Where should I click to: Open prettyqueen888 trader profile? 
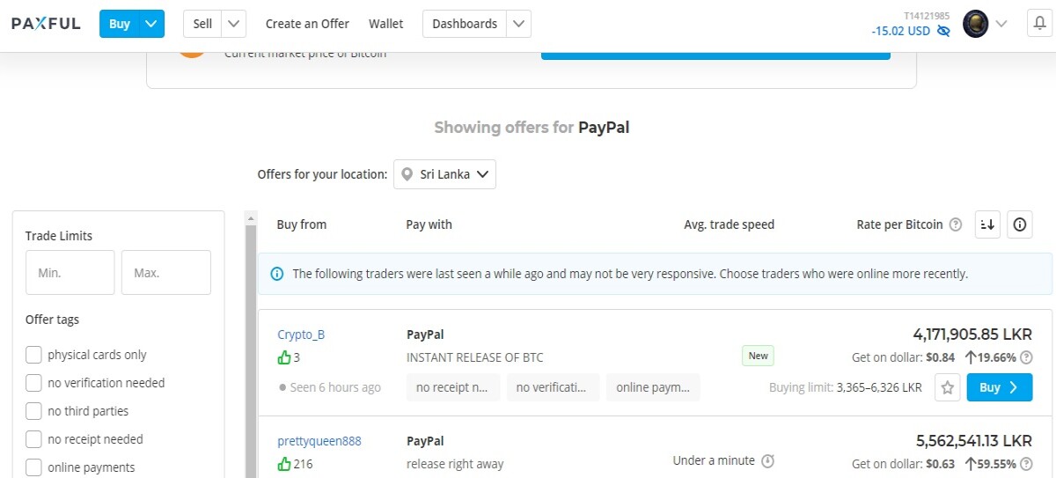pyautogui.click(x=319, y=440)
